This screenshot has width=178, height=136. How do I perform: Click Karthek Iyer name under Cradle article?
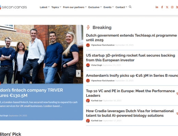pyautogui.click(x=97, y=121)
